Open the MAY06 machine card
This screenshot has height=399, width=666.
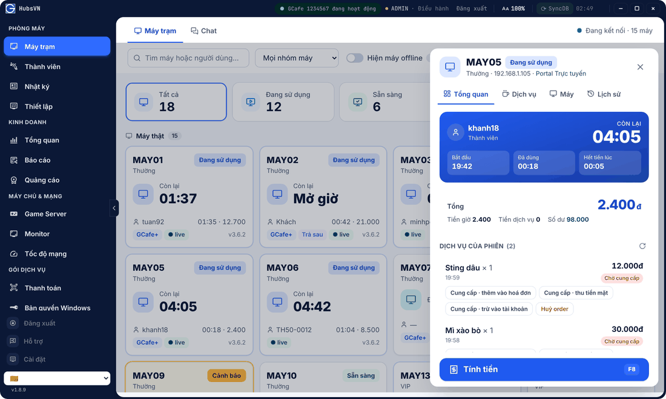point(323,305)
